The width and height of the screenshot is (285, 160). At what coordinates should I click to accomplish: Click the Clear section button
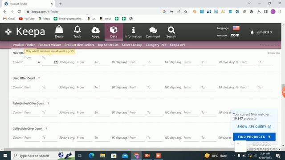[x=270, y=45]
